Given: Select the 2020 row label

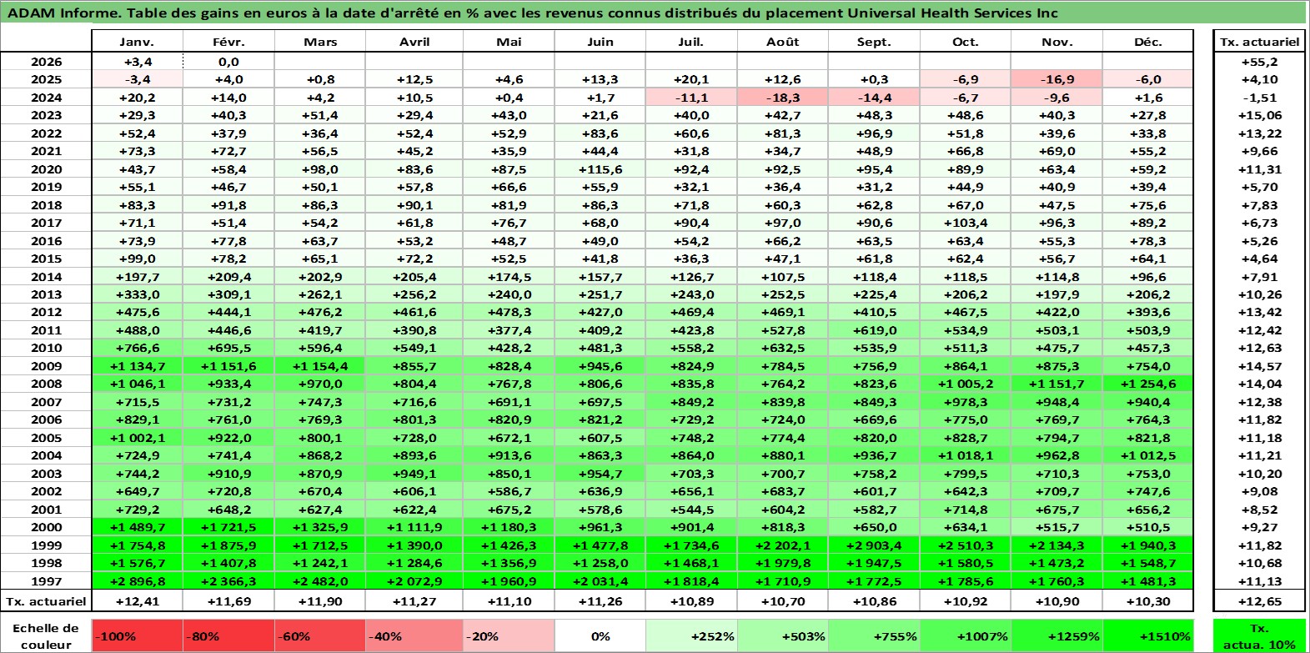Looking at the screenshot, I should (x=46, y=169).
